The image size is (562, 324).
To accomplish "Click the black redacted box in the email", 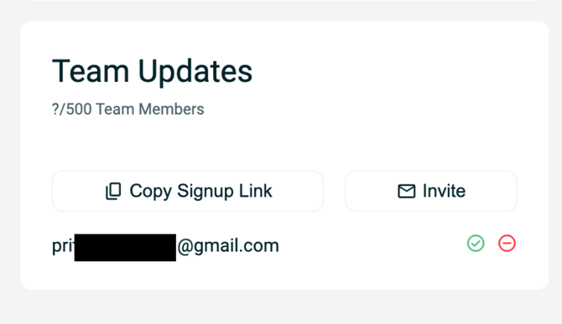I will click(125, 248).
